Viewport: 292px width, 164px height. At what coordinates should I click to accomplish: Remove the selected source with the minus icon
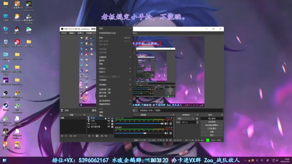pos(93,136)
